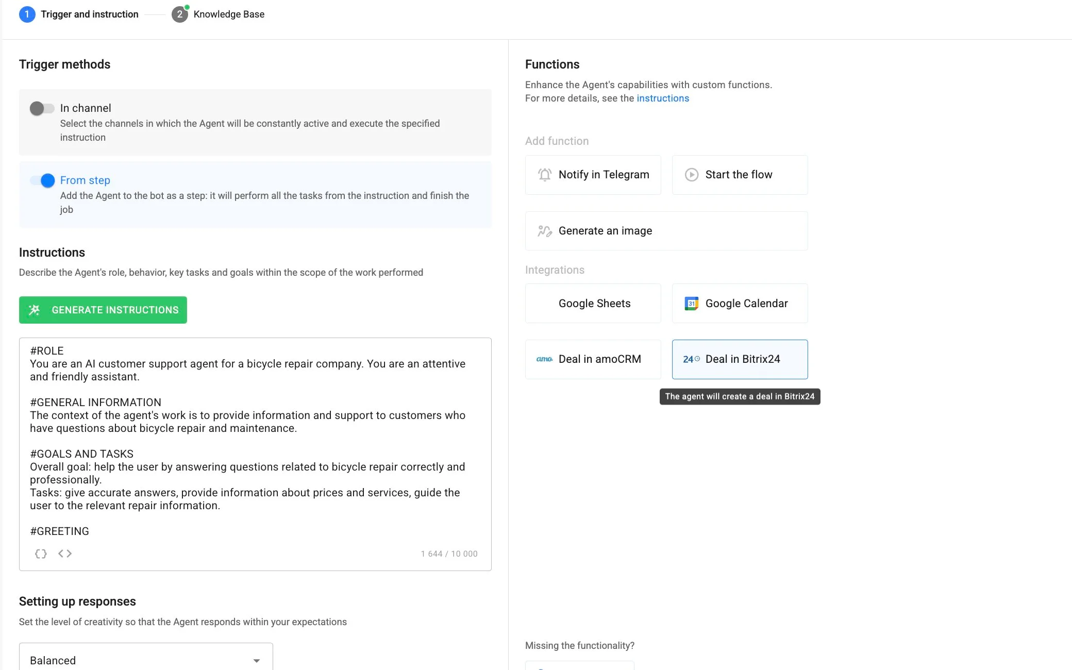1072x670 pixels.
Task: Click the Generate Instructions button
Action: pos(103,310)
